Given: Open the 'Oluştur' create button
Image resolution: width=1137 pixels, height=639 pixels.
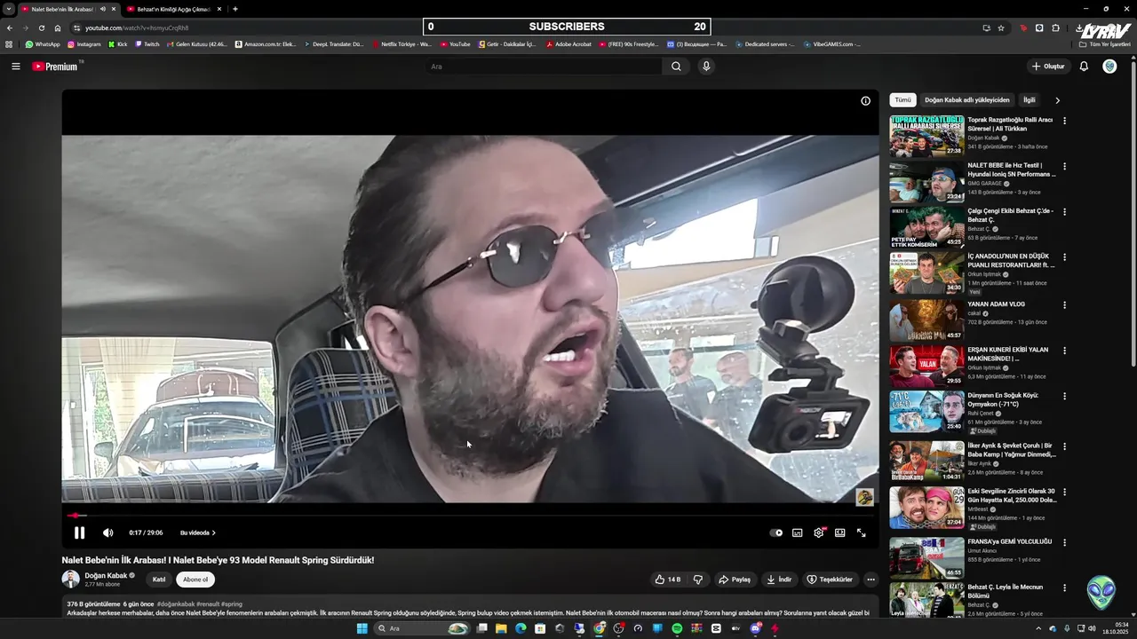Looking at the screenshot, I should [x=1048, y=66].
